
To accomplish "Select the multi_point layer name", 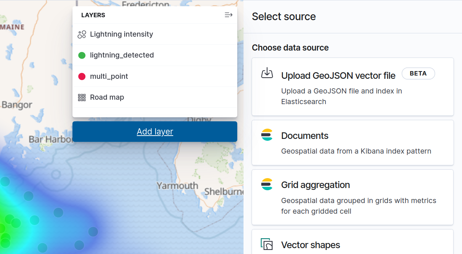I will tap(109, 77).
